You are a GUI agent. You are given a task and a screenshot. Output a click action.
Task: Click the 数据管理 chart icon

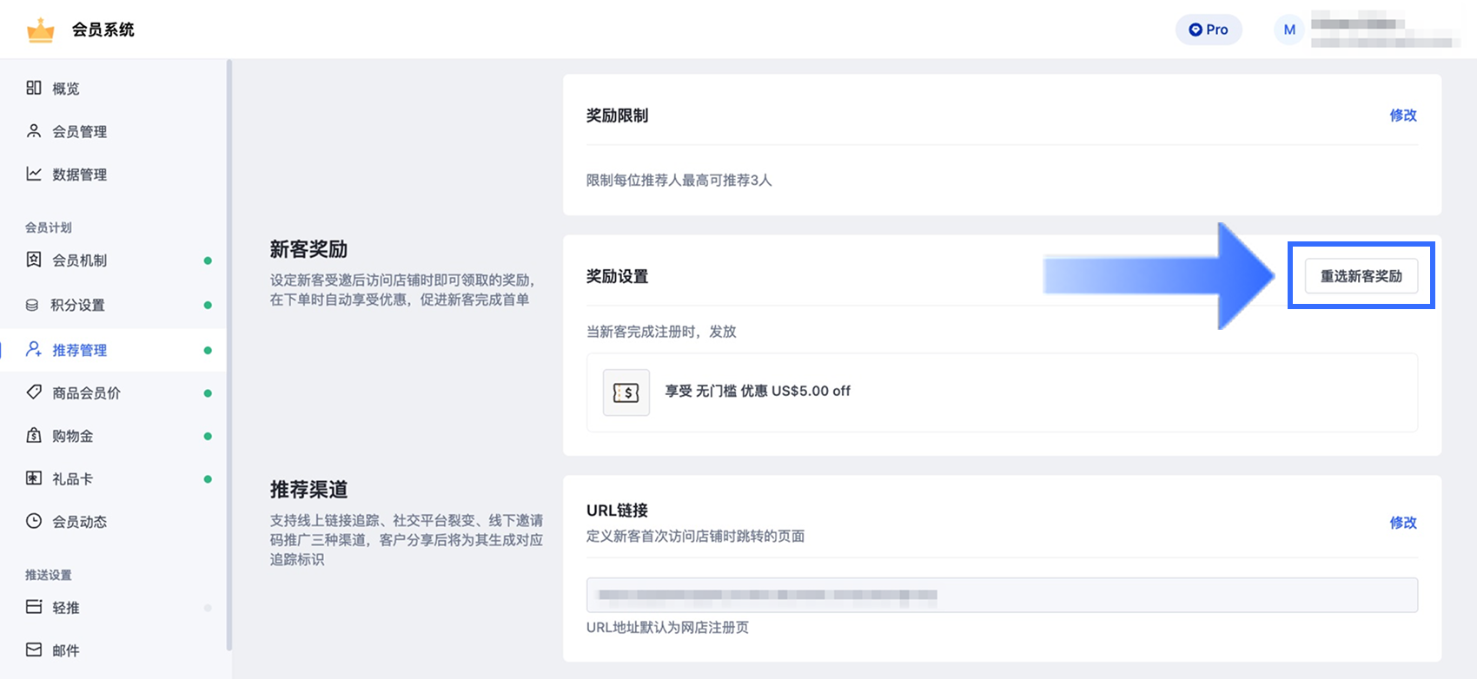click(x=34, y=174)
